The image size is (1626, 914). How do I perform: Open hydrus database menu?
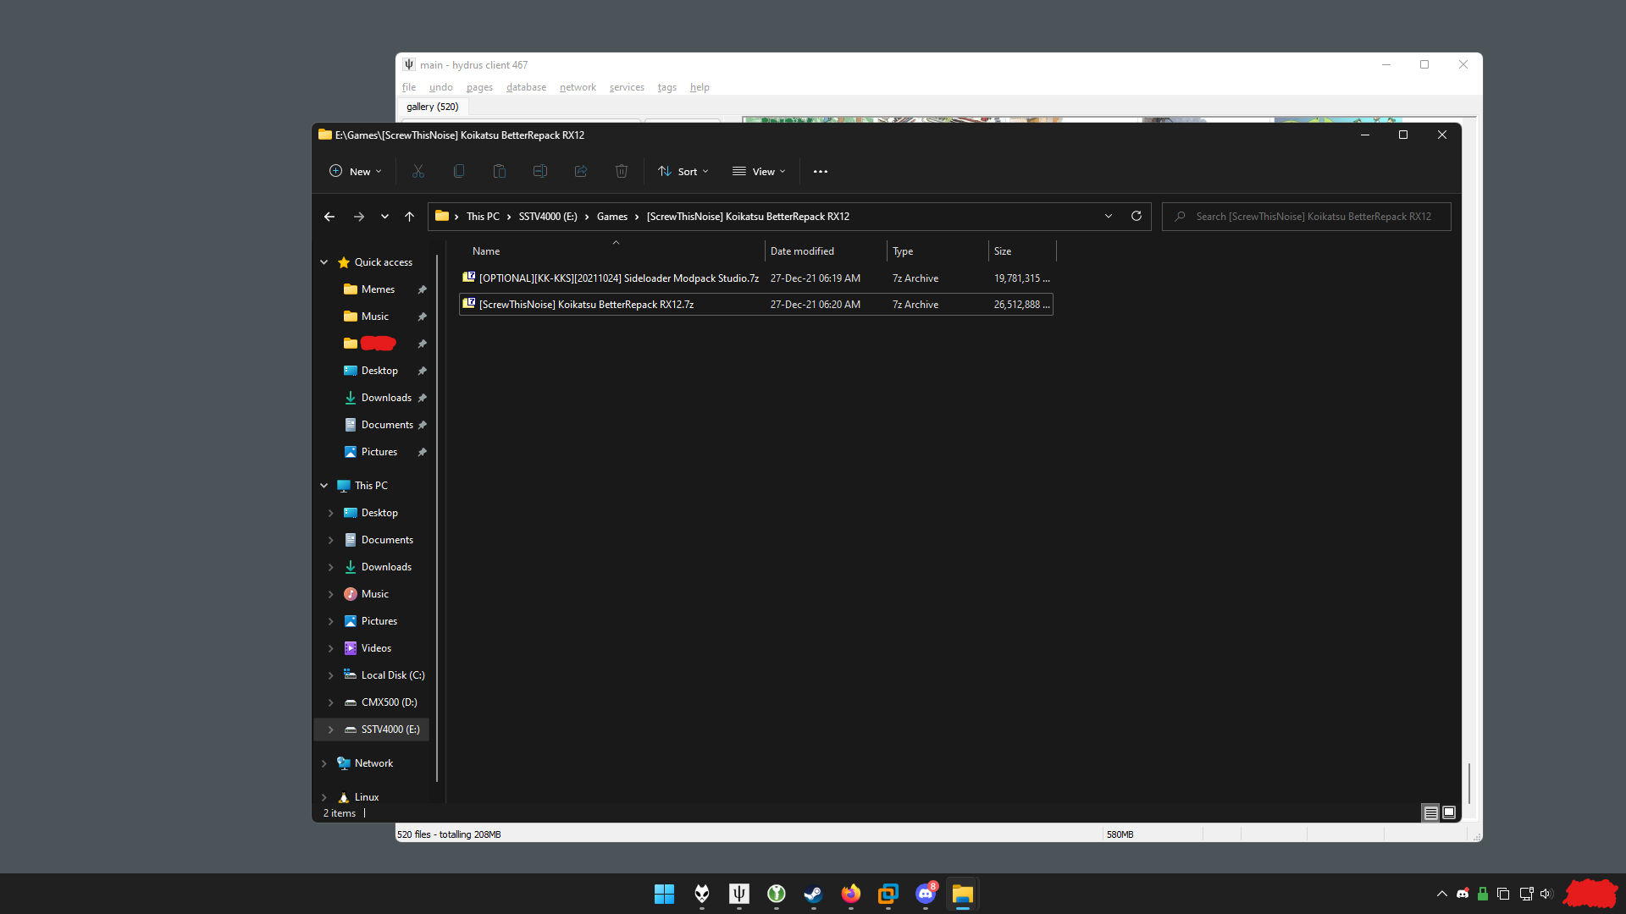[x=526, y=87]
